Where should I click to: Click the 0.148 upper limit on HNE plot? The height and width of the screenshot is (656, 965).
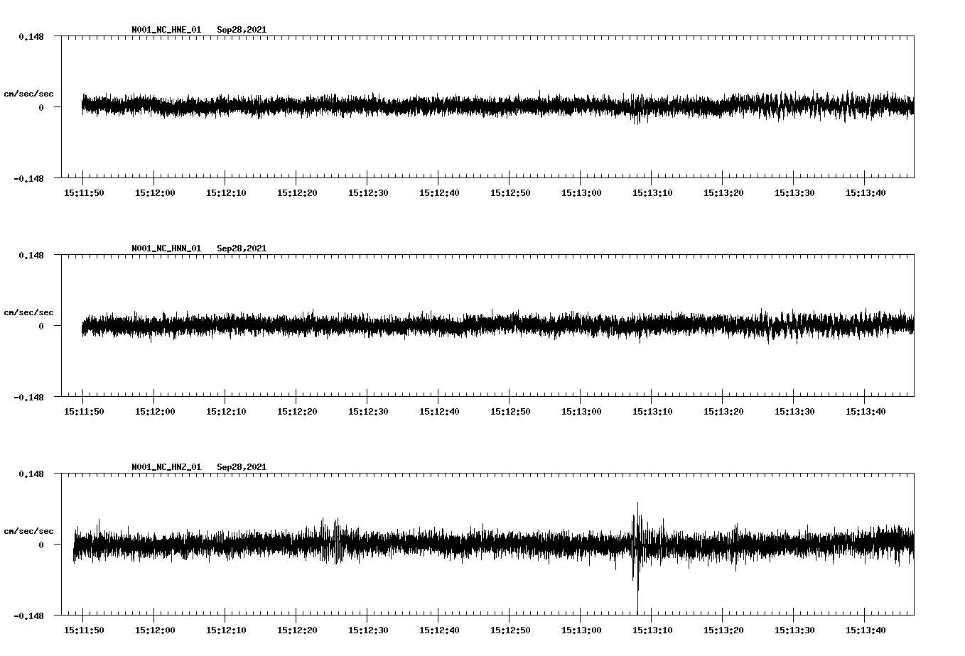31,36
